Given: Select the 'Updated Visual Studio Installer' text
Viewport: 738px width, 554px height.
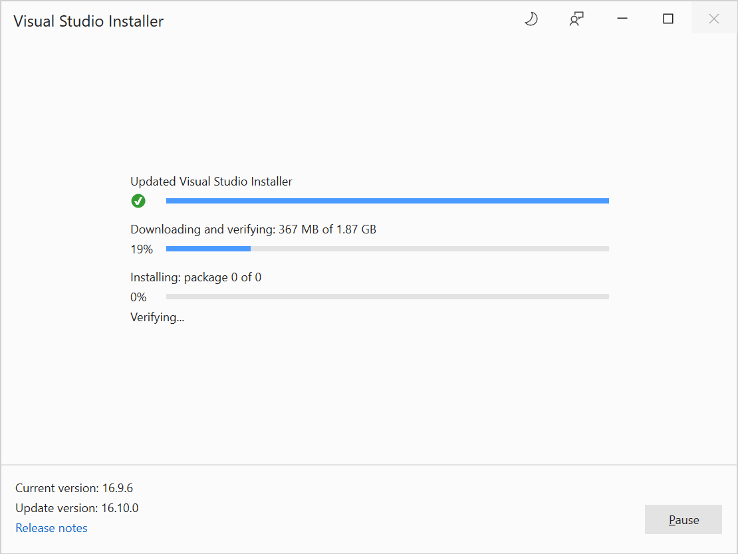Looking at the screenshot, I should (211, 182).
